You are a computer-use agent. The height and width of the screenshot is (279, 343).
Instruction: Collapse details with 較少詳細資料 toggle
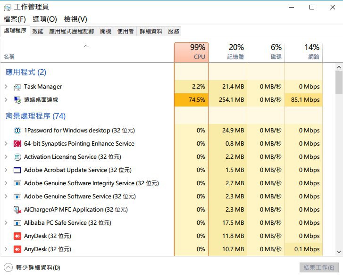8,268
